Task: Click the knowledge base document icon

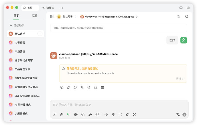Action: 83,114
